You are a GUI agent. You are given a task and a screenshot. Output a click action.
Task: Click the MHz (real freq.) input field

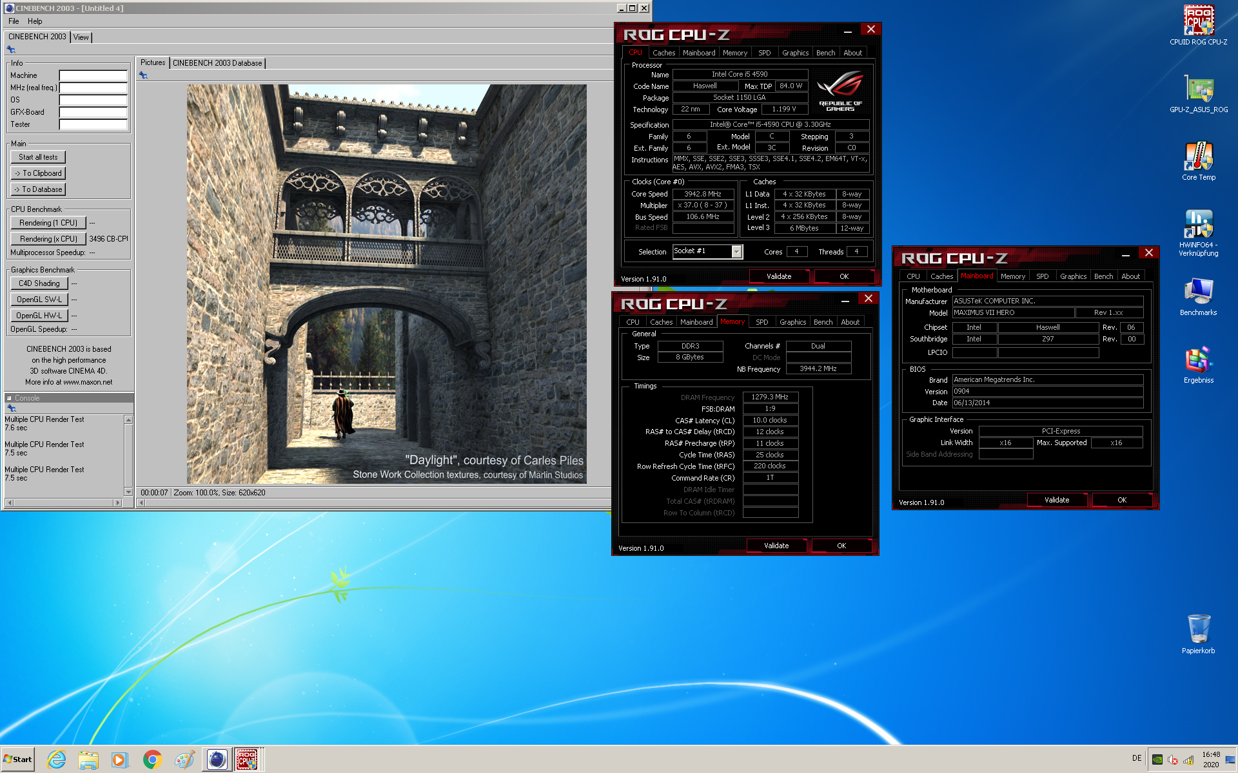(93, 88)
